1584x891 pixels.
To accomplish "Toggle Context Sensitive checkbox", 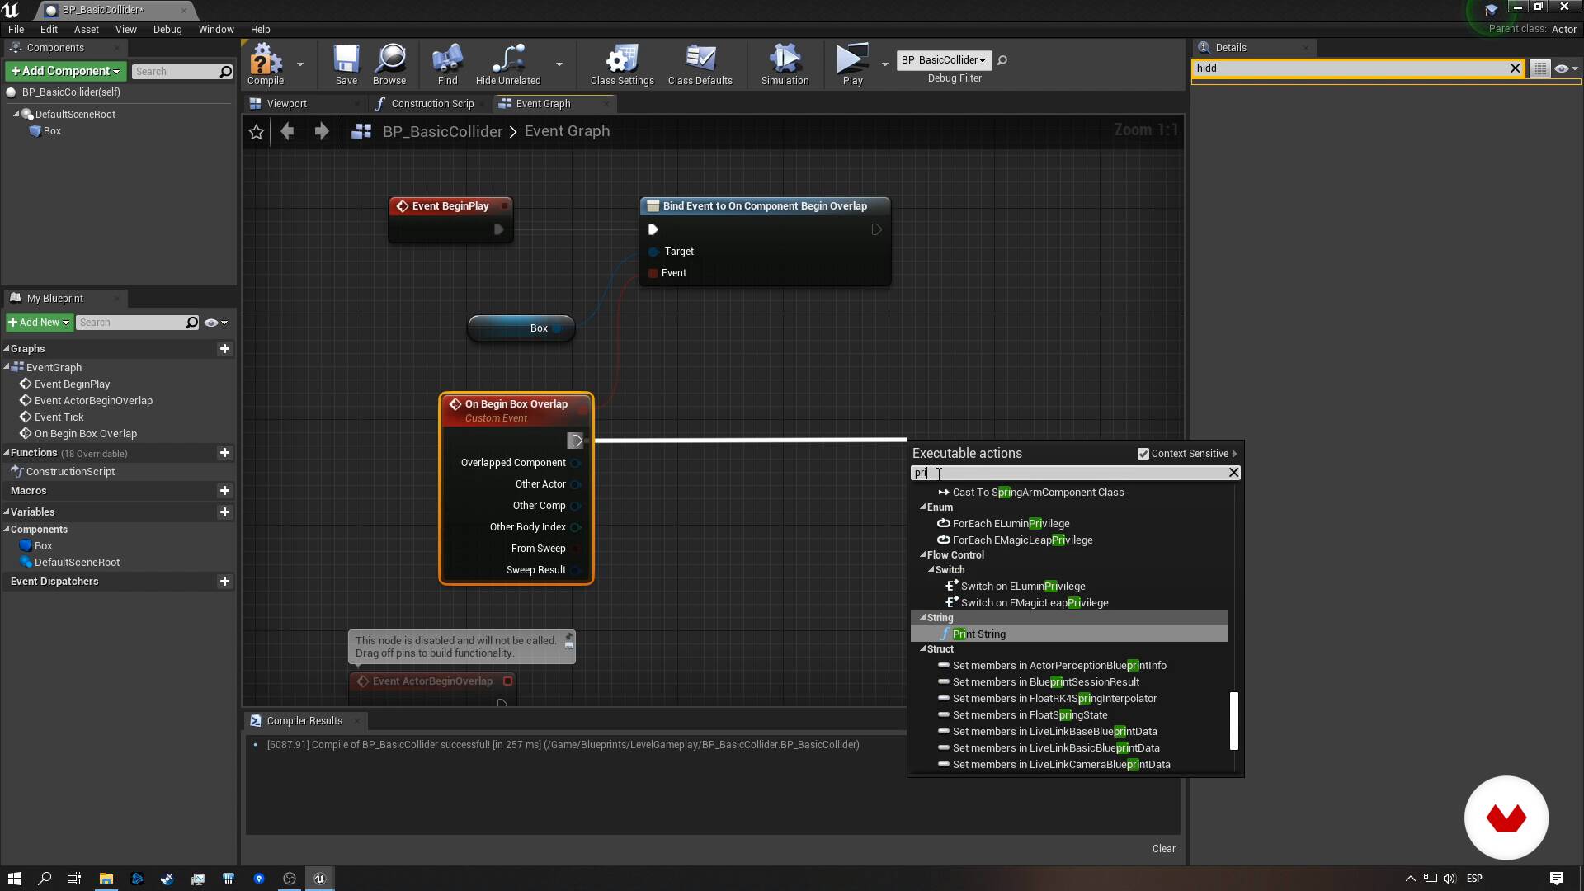I will (1143, 454).
